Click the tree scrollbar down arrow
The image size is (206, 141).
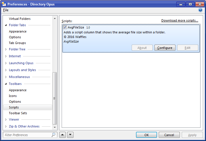click(x=55, y=127)
